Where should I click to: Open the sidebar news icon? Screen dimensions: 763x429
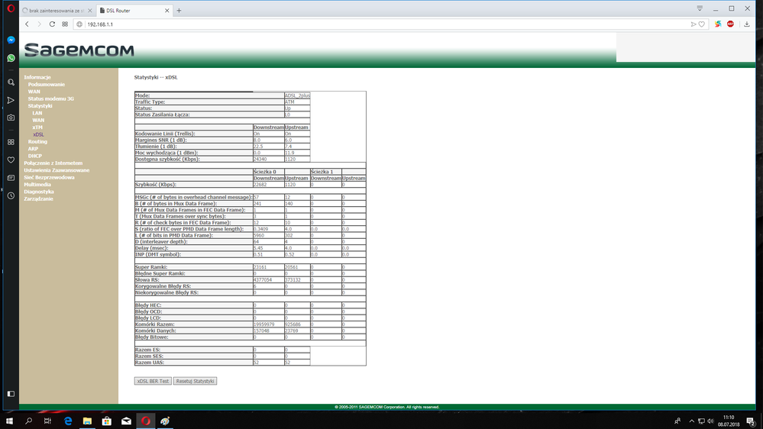(11, 178)
